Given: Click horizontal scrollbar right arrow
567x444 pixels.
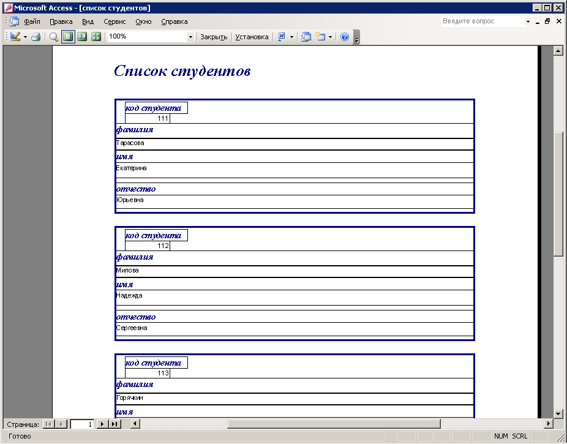Looking at the screenshot, I should tap(549, 424).
